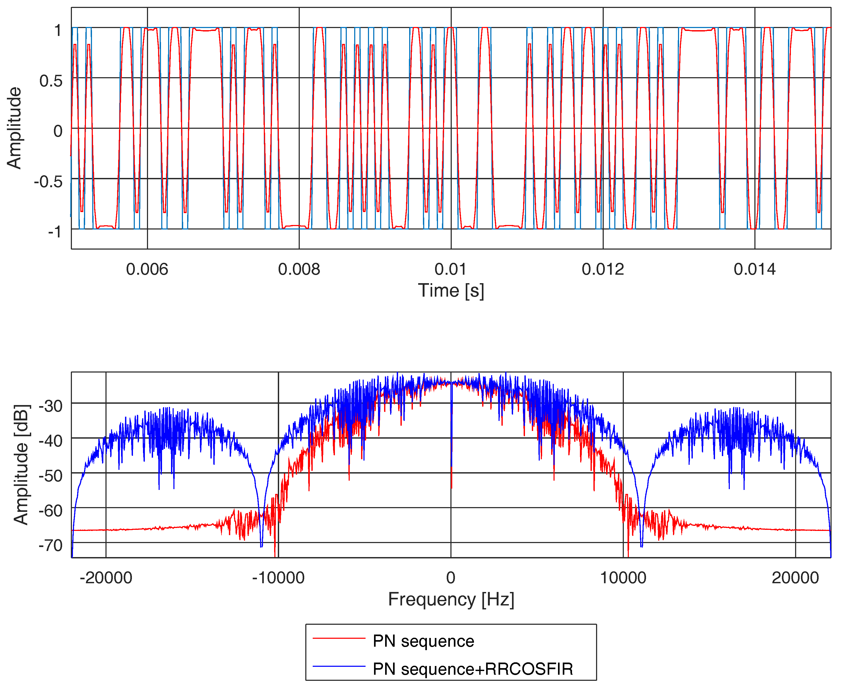Select the 'Time [s]' axis label
The image size is (844, 689).
coord(451,291)
